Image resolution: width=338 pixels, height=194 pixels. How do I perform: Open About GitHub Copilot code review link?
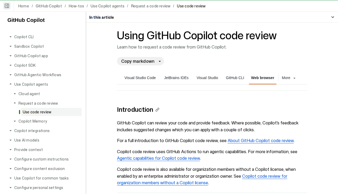(261, 140)
